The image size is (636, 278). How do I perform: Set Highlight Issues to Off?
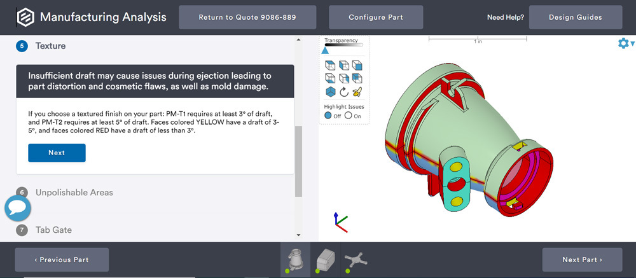coord(328,116)
